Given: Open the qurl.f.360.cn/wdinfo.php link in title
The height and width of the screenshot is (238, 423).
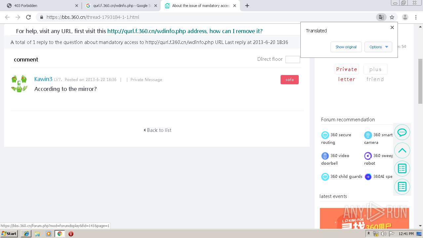Looking at the screenshot, I should (x=185, y=31).
